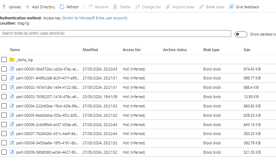Click the Change tier arrows icon
276x164 pixels.
(137, 7)
